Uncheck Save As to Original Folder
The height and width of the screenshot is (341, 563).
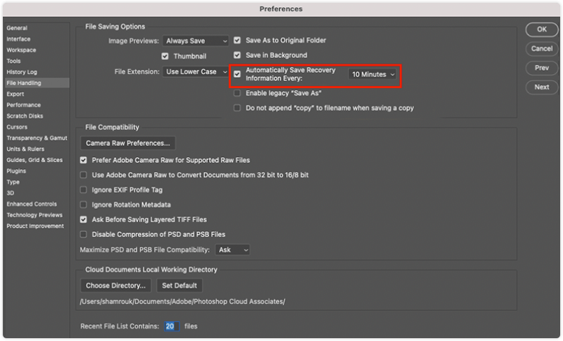click(x=237, y=40)
